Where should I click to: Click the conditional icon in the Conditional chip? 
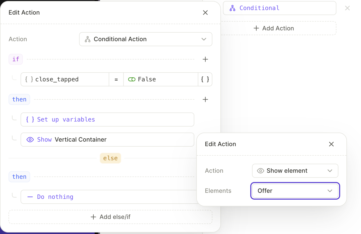click(232, 8)
